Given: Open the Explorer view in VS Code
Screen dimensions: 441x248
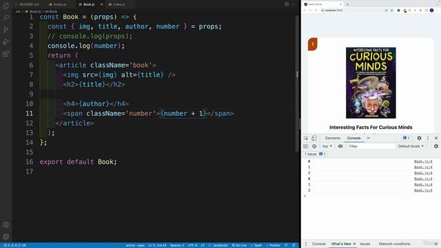Looking at the screenshot, I should 6,6.
